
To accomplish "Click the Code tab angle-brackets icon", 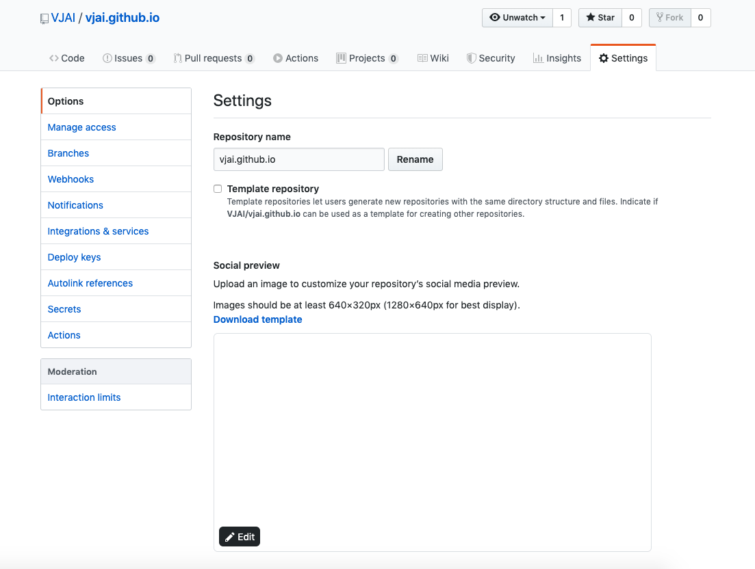I will pyautogui.click(x=54, y=58).
